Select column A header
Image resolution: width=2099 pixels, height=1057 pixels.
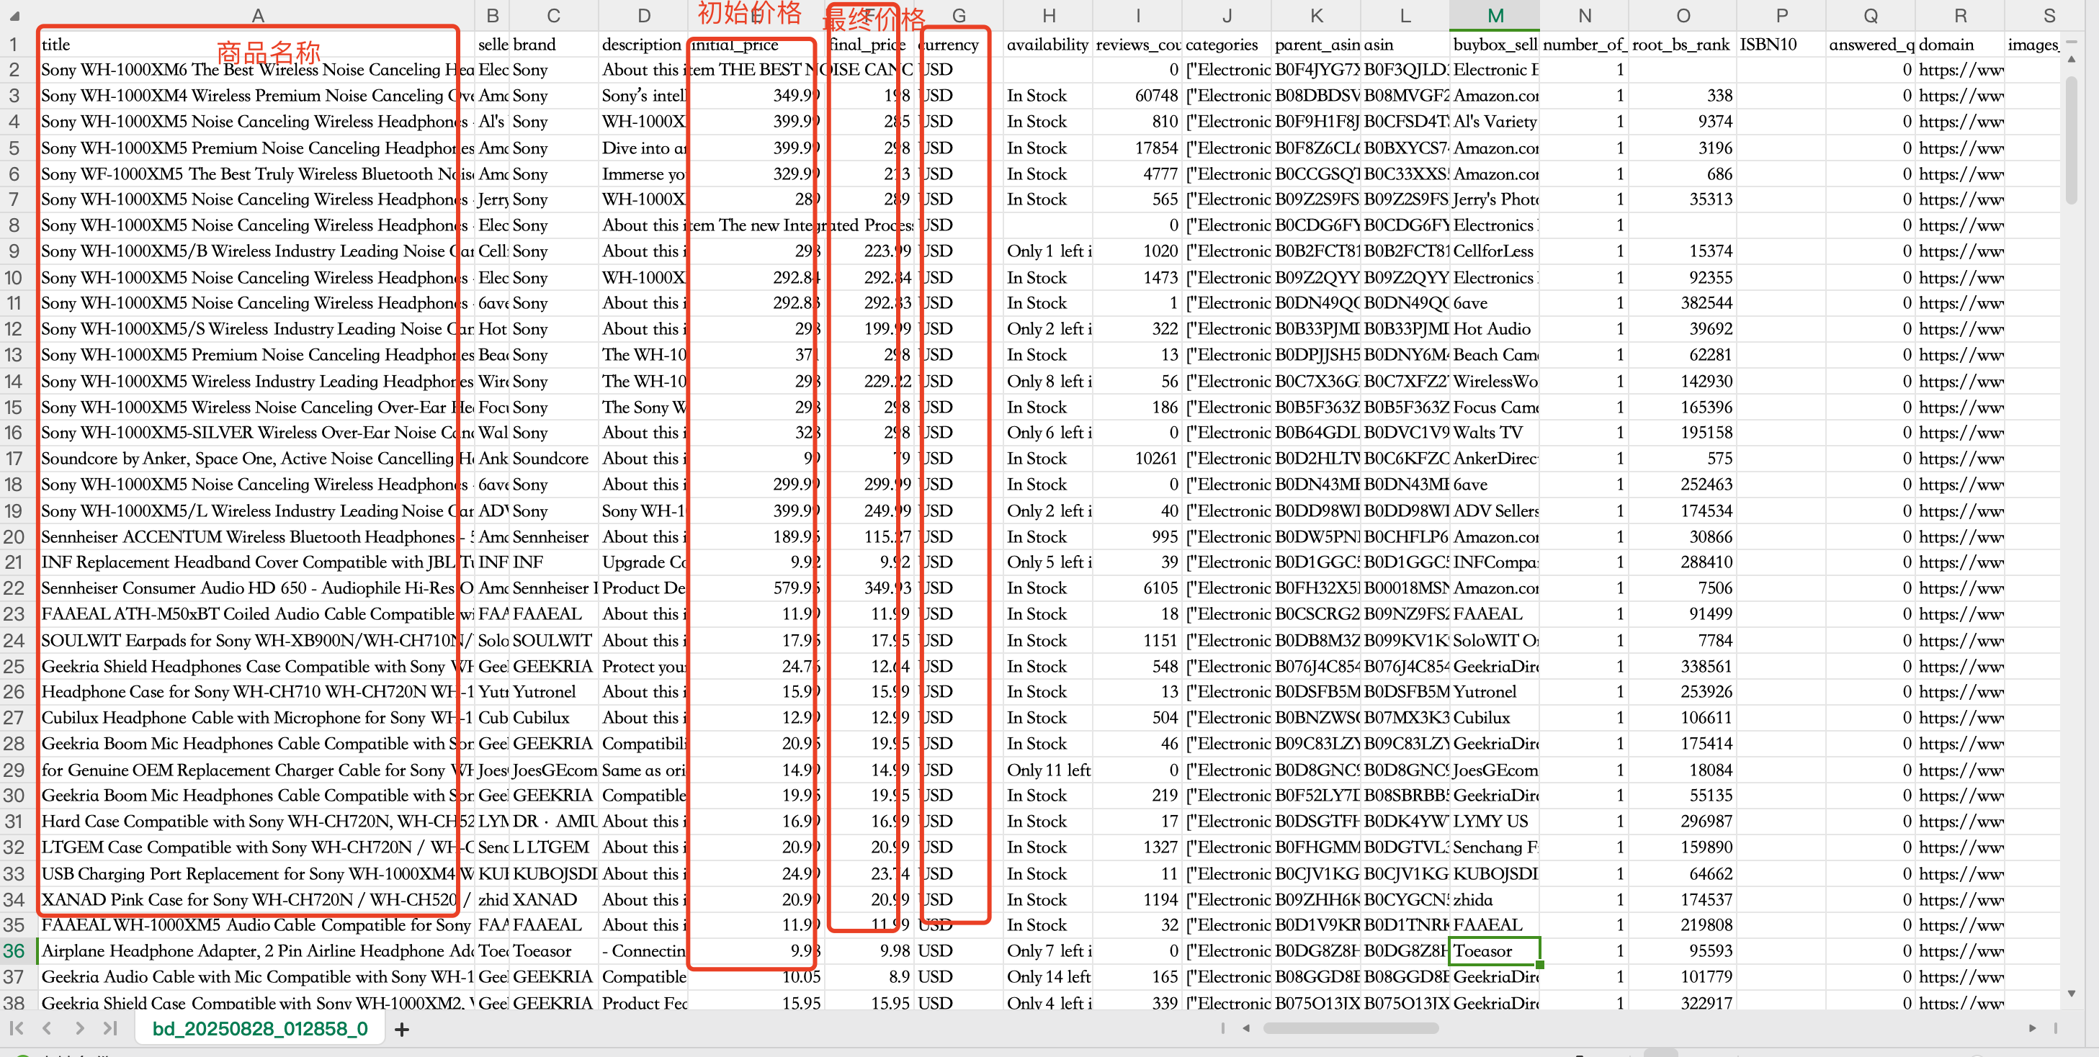tap(256, 15)
